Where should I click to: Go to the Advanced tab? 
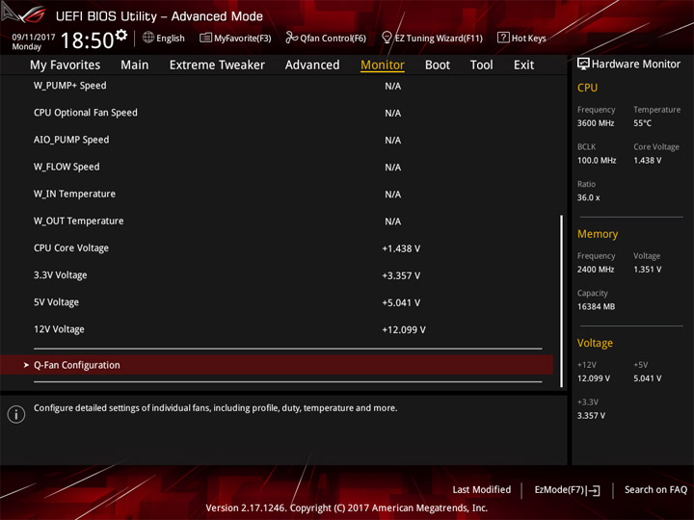coord(312,65)
